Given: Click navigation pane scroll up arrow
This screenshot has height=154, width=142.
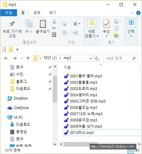Looking at the screenshot, I should [55, 66].
